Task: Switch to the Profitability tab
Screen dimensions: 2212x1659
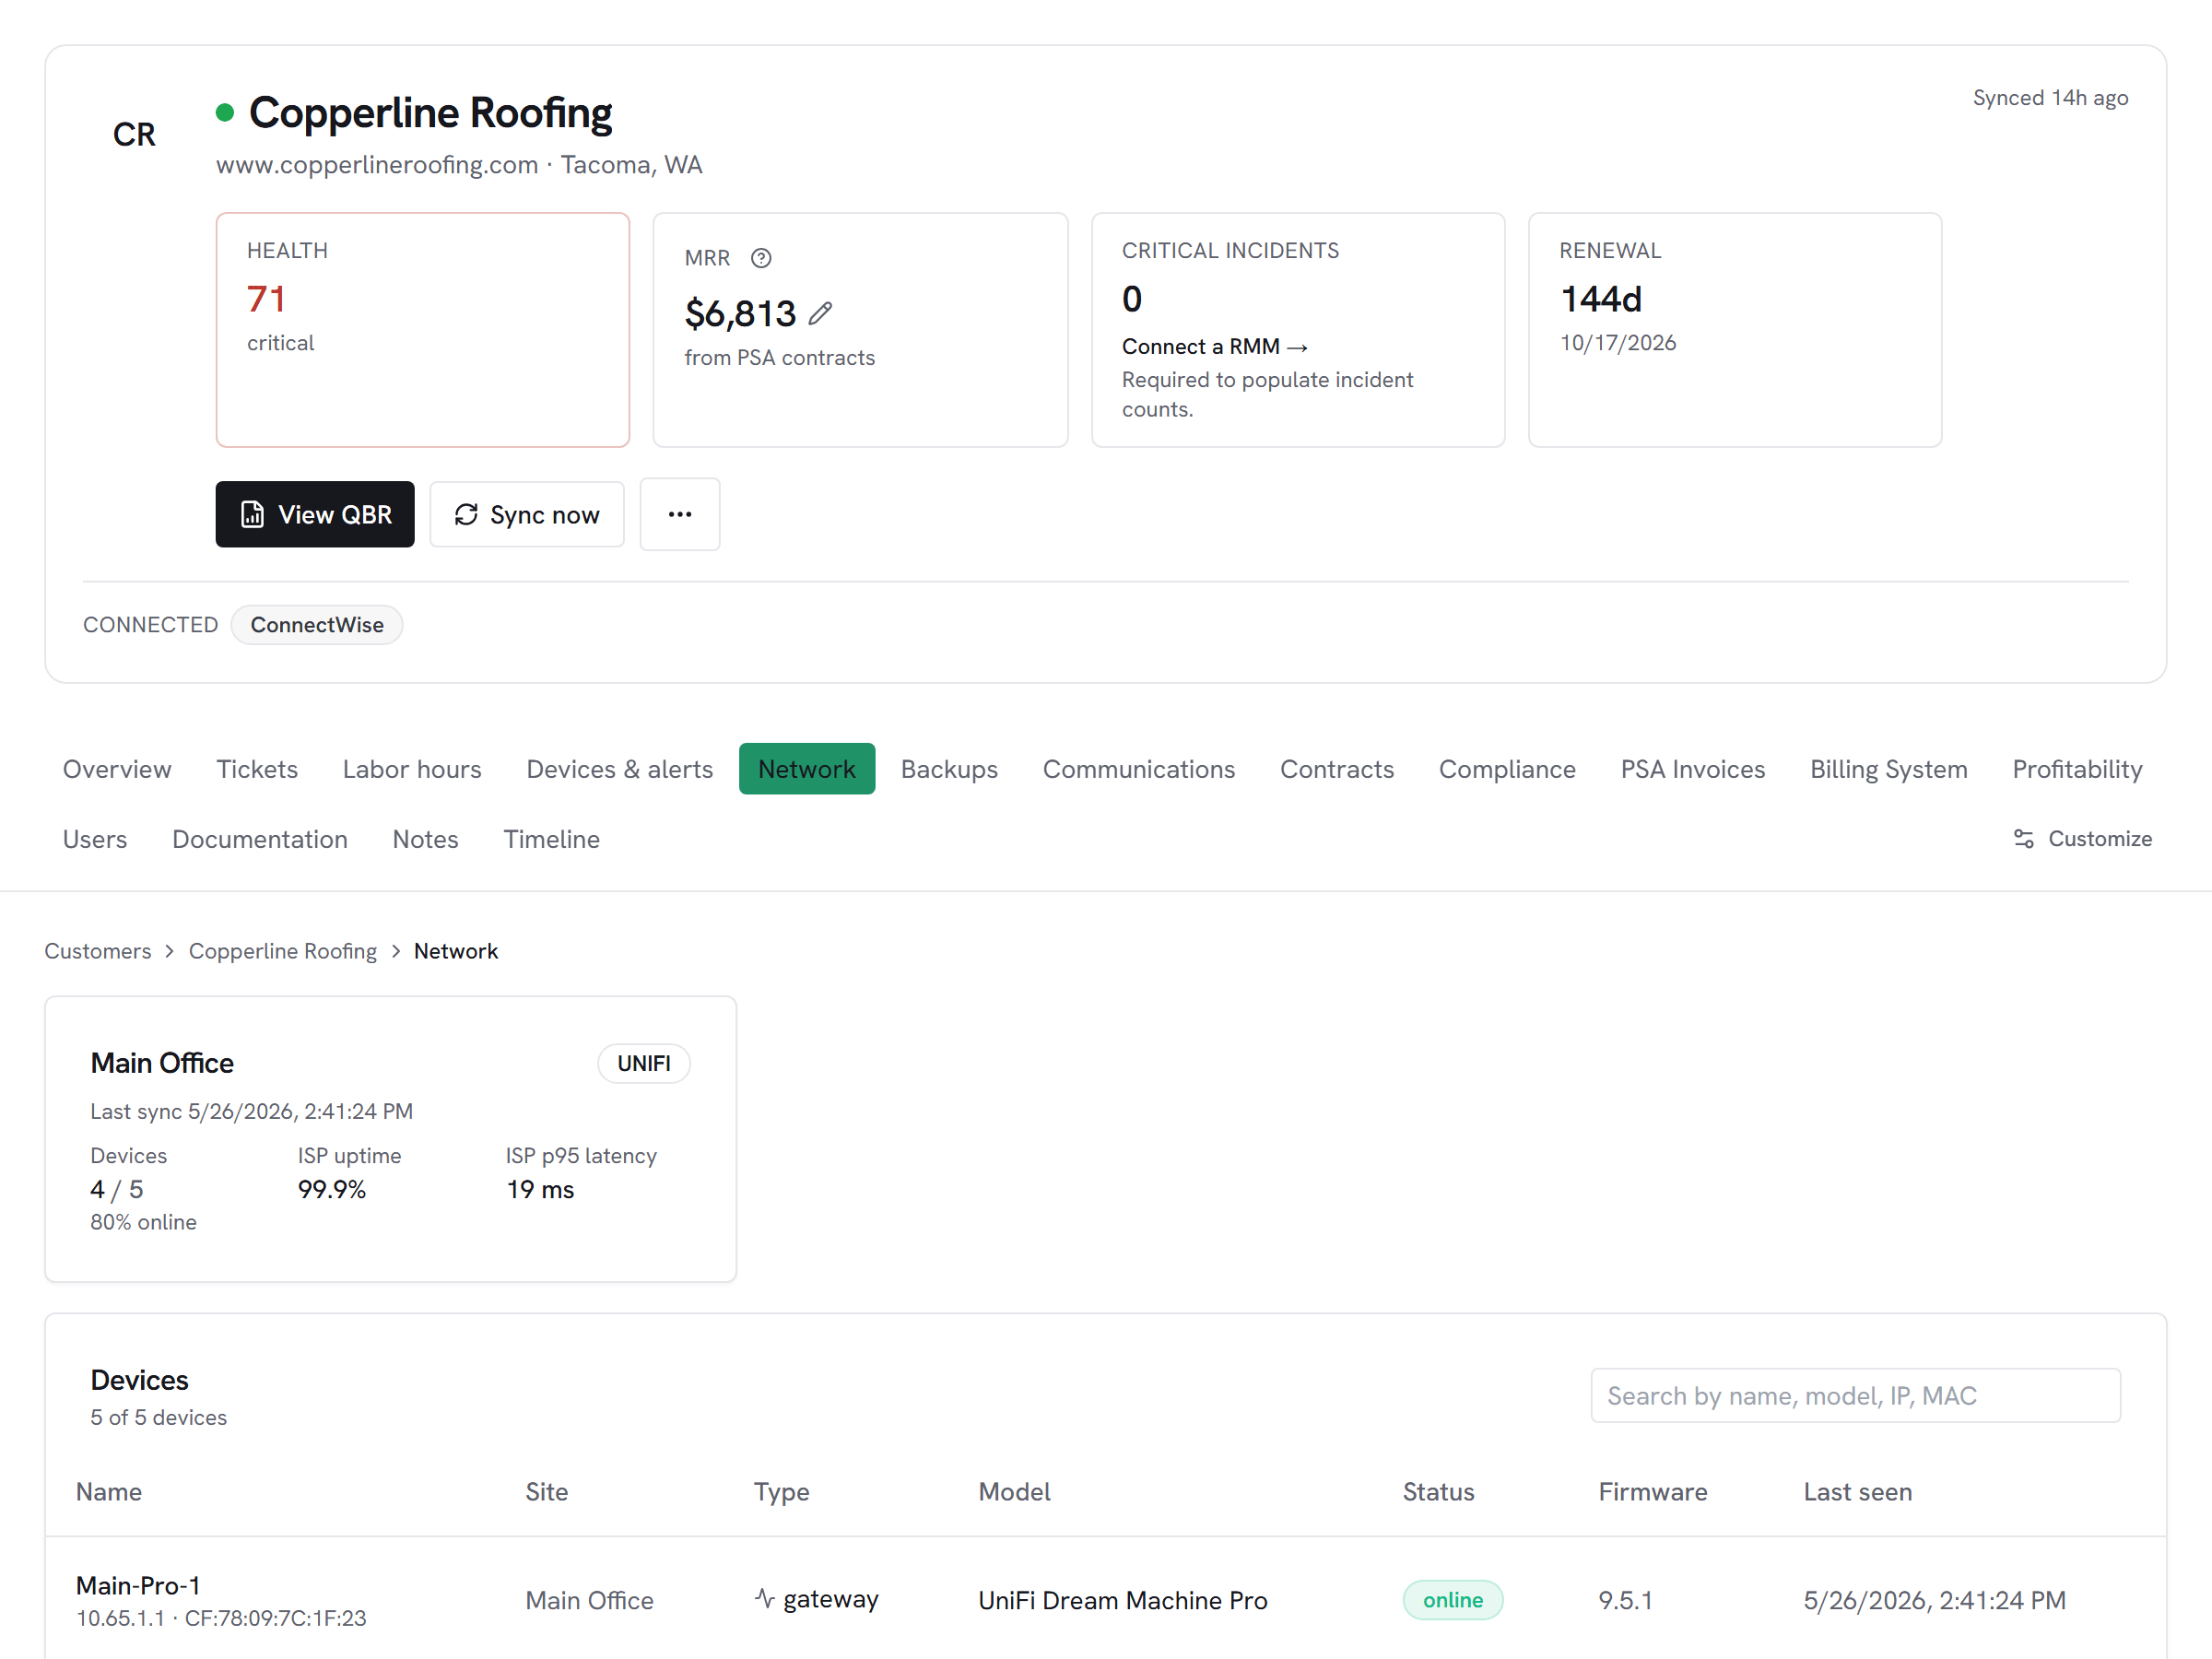Action: [2077, 768]
